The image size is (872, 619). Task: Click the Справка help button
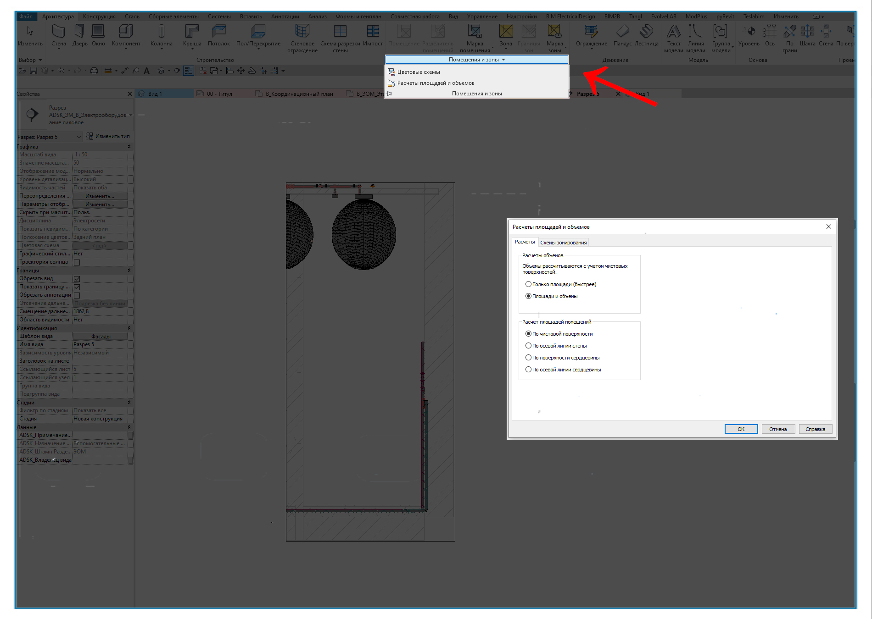815,429
